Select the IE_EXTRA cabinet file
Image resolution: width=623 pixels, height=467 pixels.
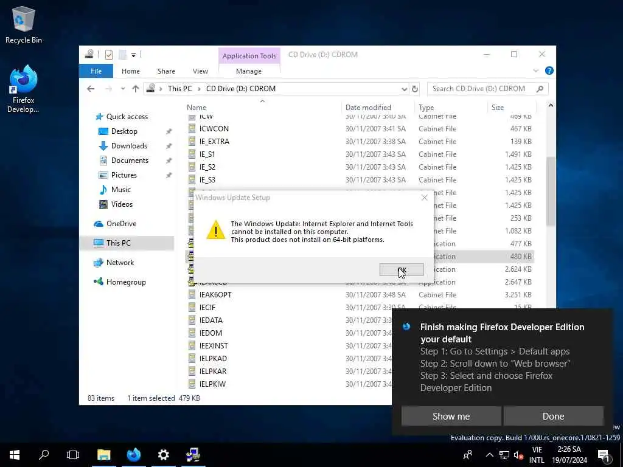coord(360,141)
